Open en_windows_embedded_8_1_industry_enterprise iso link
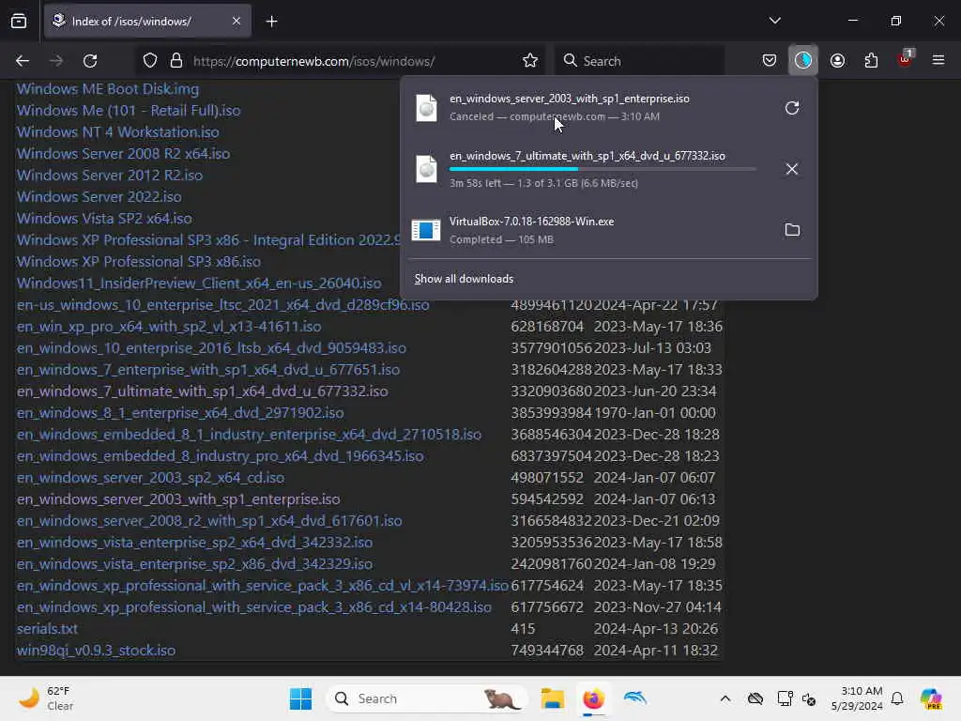This screenshot has height=721, width=961. 249,435
